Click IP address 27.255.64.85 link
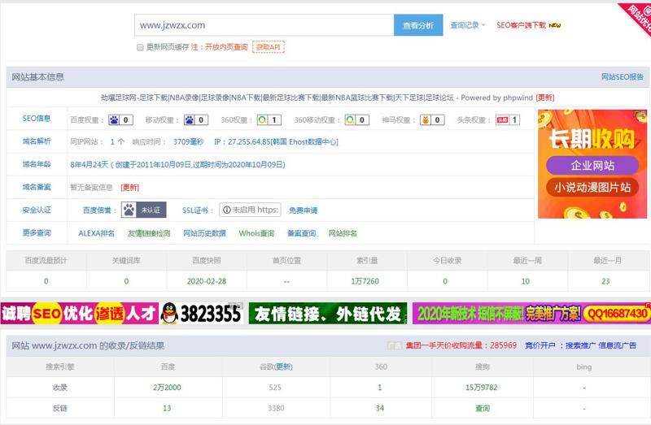 click(276, 142)
